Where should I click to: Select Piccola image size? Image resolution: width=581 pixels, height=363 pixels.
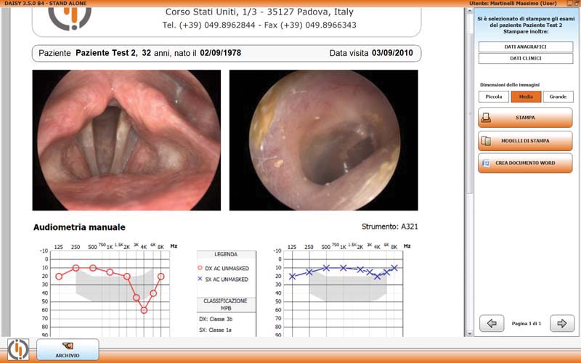pyautogui.click(x=494, y=97)
